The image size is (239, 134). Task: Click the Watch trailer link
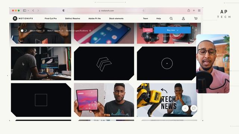[35, 31]
